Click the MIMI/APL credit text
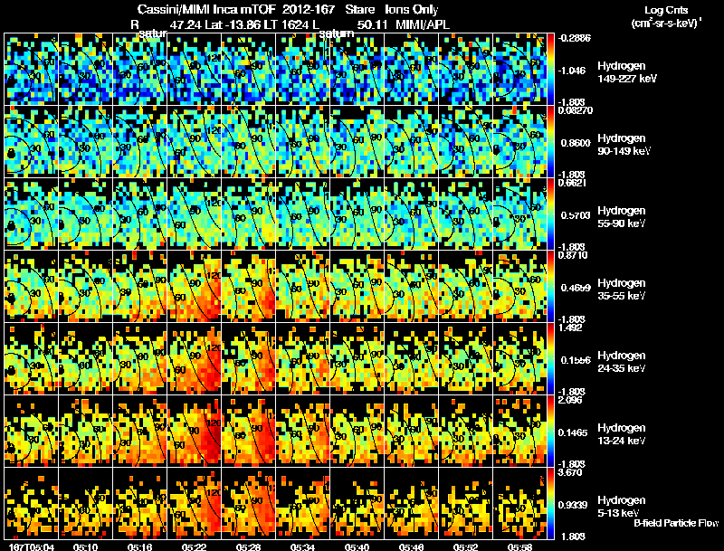This screenshot has width=724, height=551. pyautogui.click(x=423, y=25)
